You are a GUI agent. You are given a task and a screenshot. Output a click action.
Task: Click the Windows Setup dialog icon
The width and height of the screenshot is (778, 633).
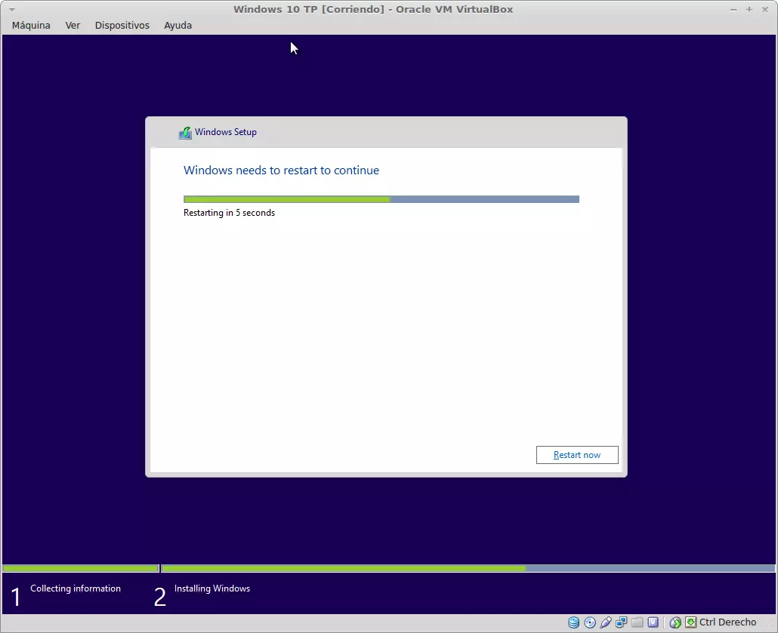click(185, 133)
